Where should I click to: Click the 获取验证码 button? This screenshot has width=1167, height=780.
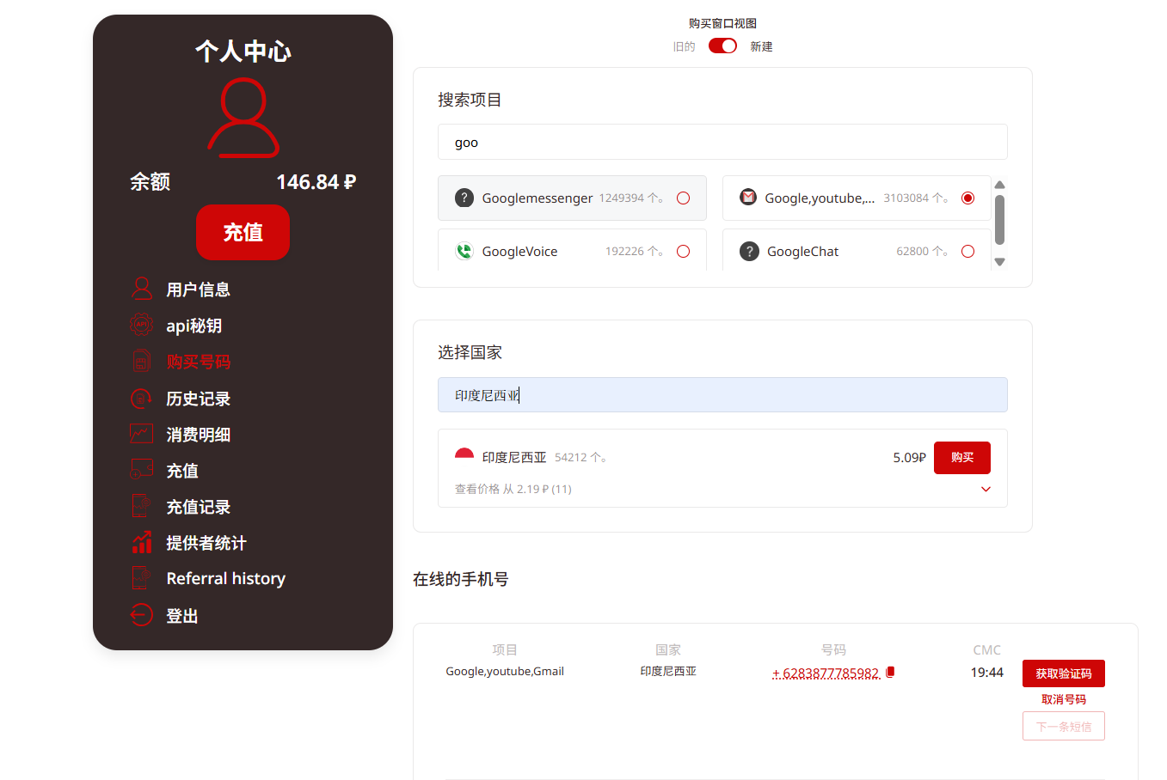click(x=1064, y=673)
